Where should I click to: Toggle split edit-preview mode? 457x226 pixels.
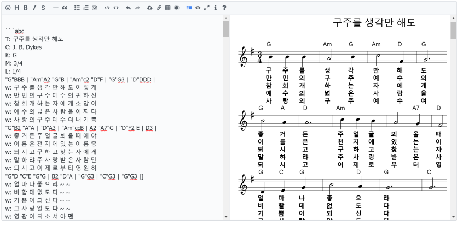pyautogui.click(x=189, y=8)
